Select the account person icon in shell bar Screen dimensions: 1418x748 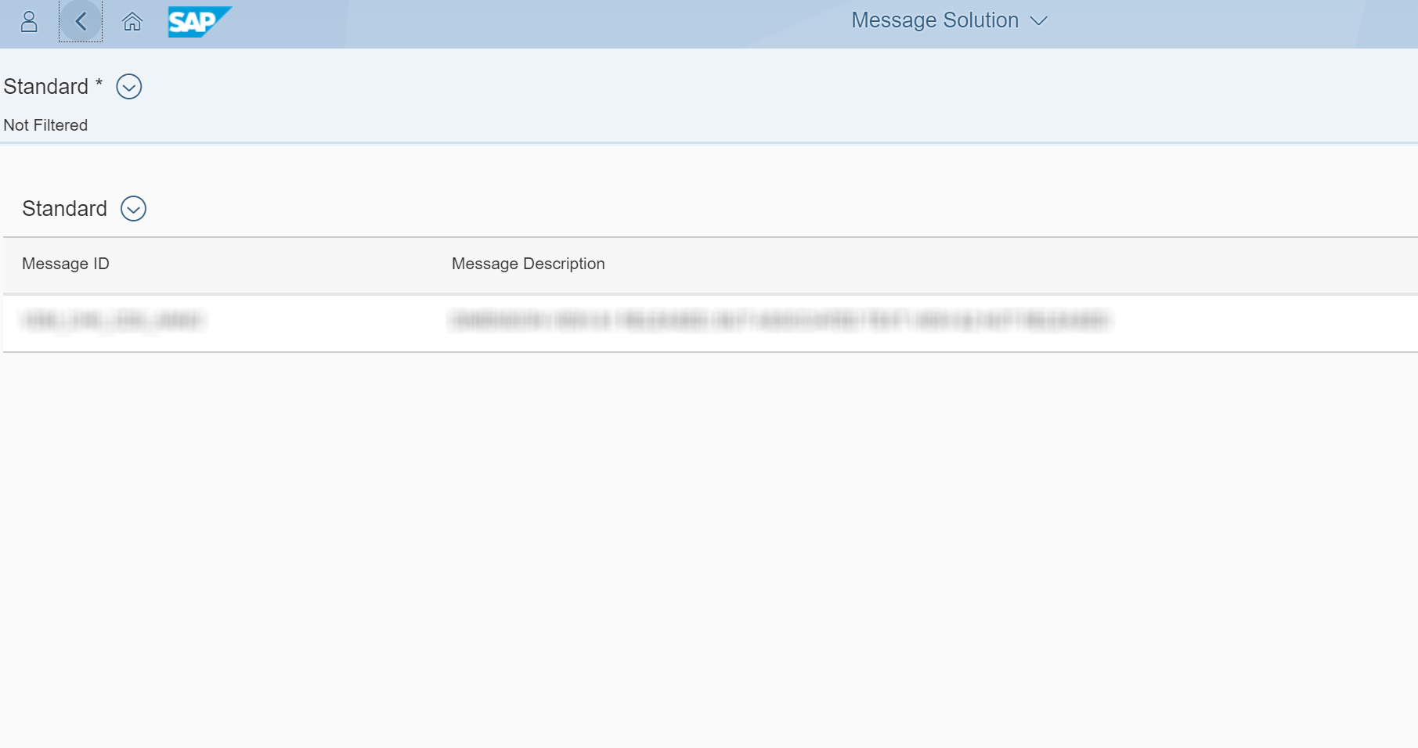click(28, 22)
